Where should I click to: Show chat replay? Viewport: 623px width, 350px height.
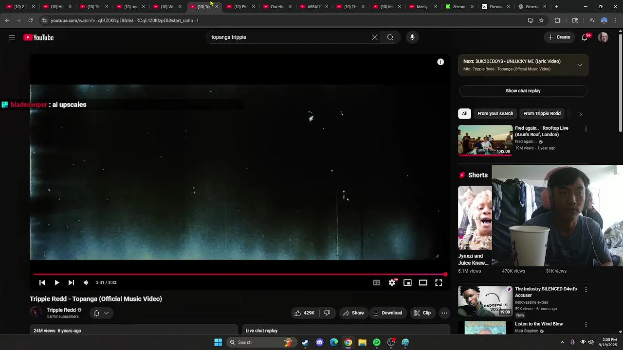[523, 91]
